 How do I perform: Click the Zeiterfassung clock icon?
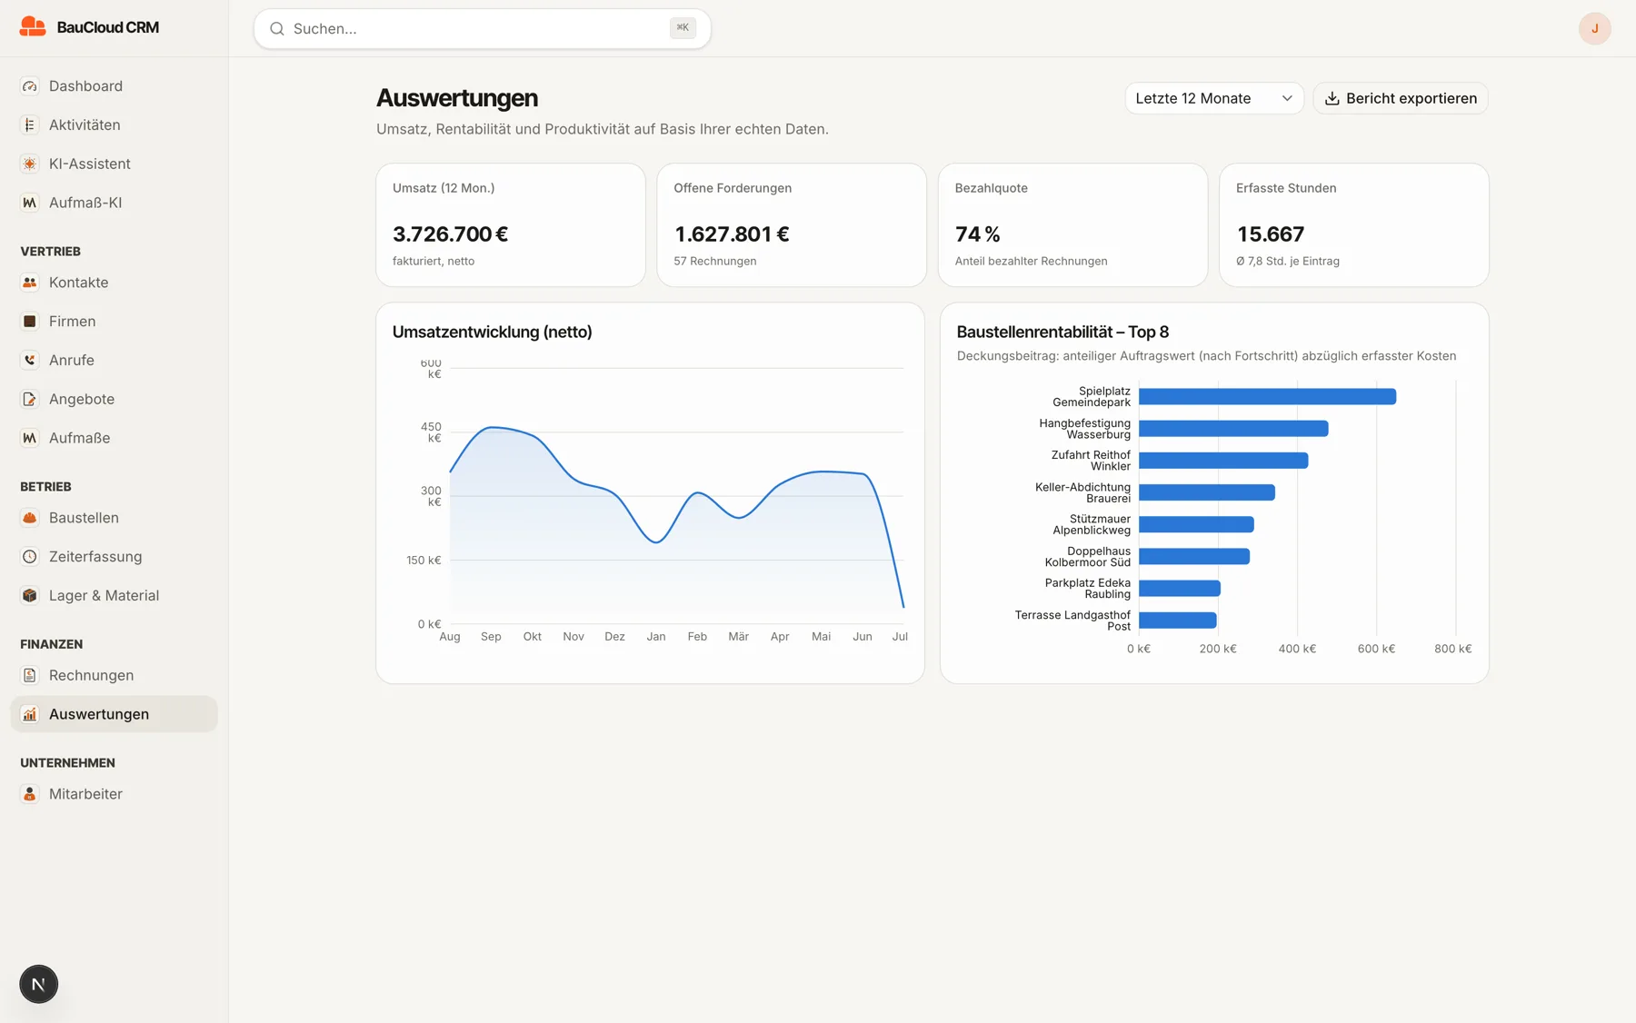coord(30,557)
